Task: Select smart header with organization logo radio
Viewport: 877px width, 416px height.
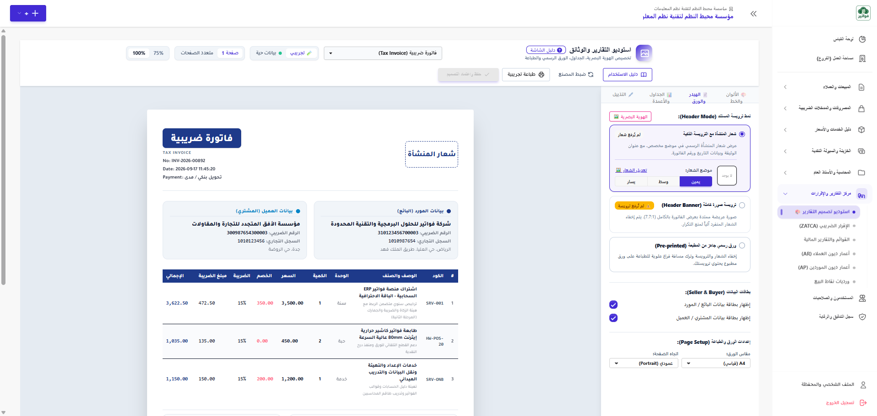Action: (742, 134)
